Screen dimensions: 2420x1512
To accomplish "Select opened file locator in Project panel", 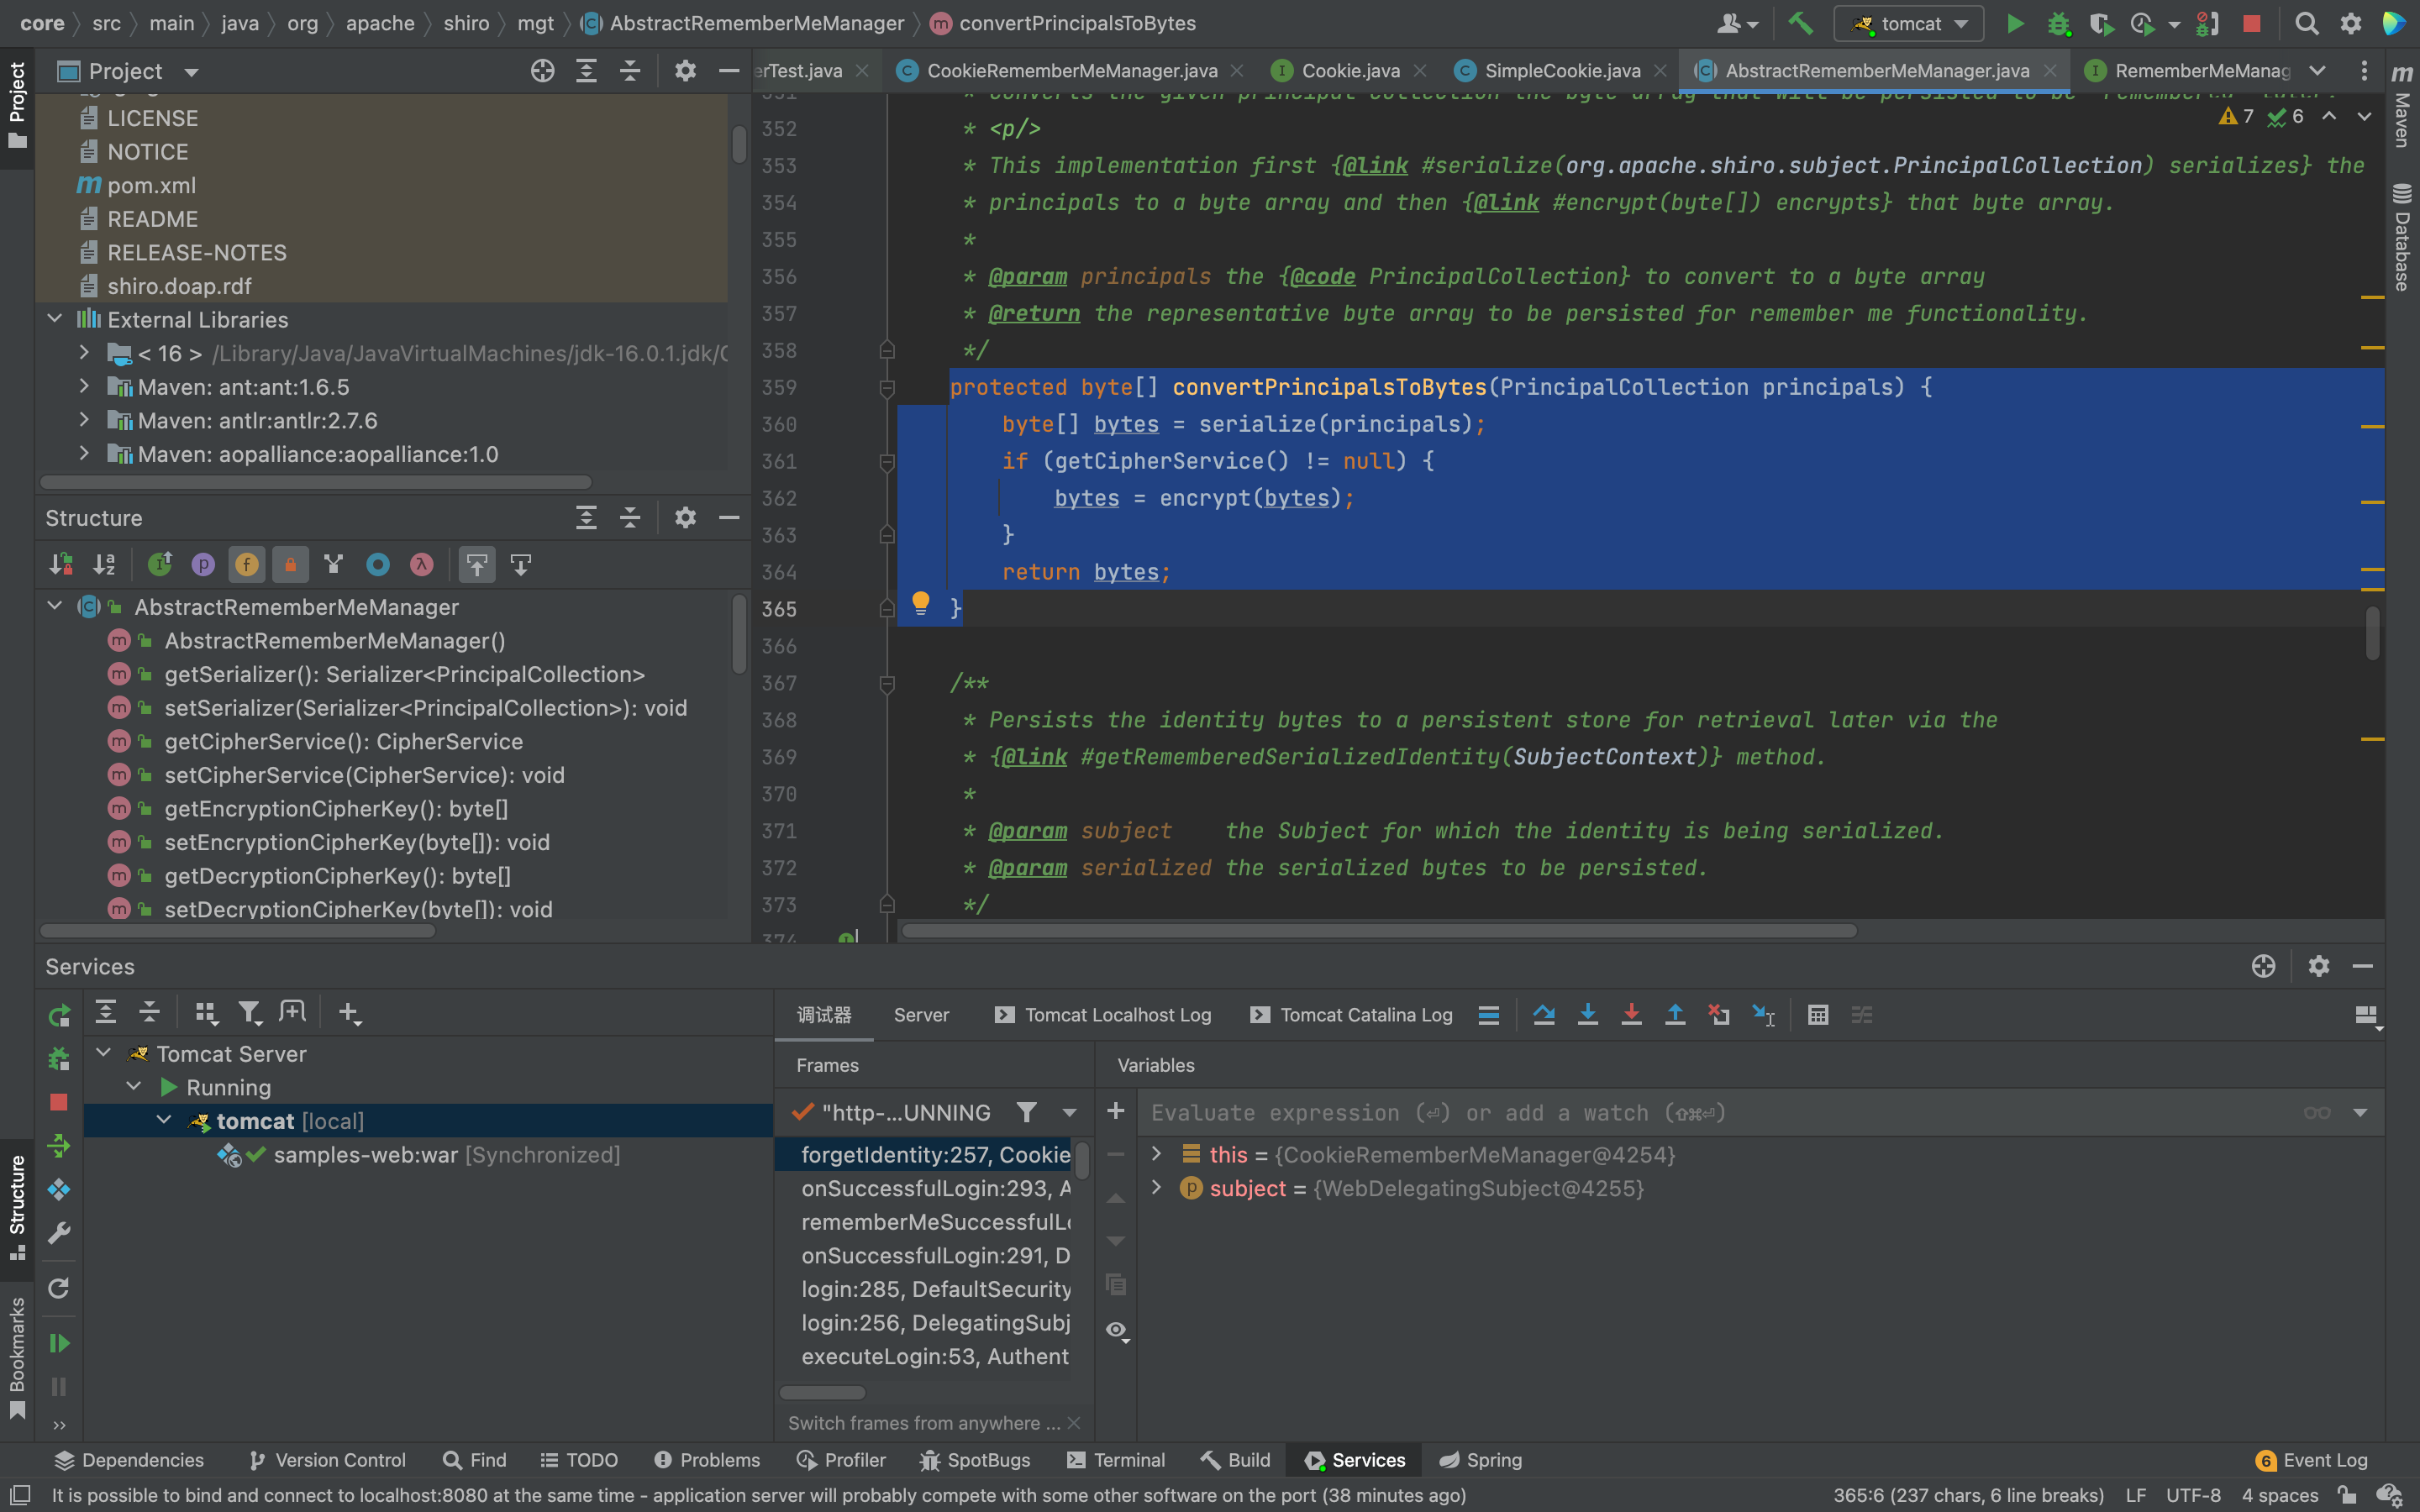I will click(542, 71).
